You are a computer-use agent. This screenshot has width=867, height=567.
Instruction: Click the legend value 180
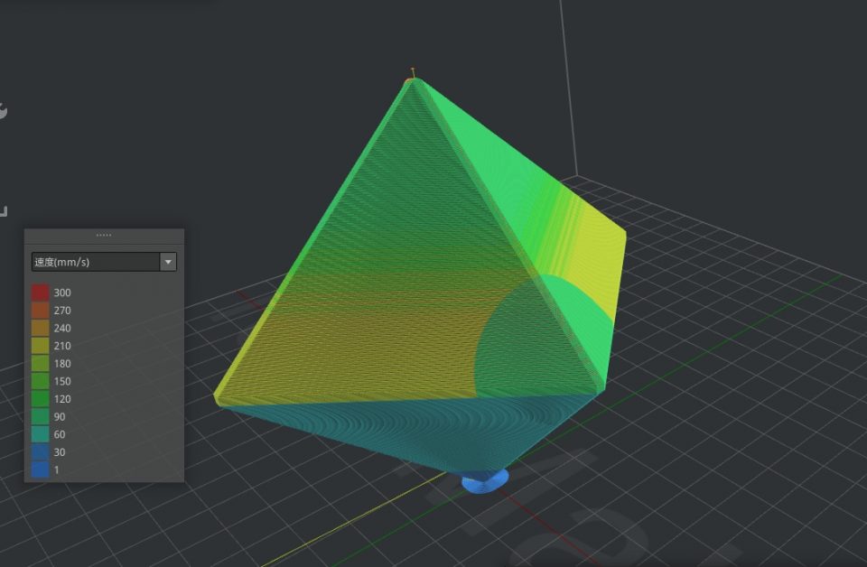coord(62,364)
